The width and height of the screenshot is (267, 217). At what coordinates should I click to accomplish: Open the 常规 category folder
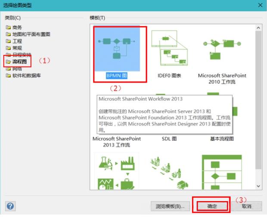point(14,48)
